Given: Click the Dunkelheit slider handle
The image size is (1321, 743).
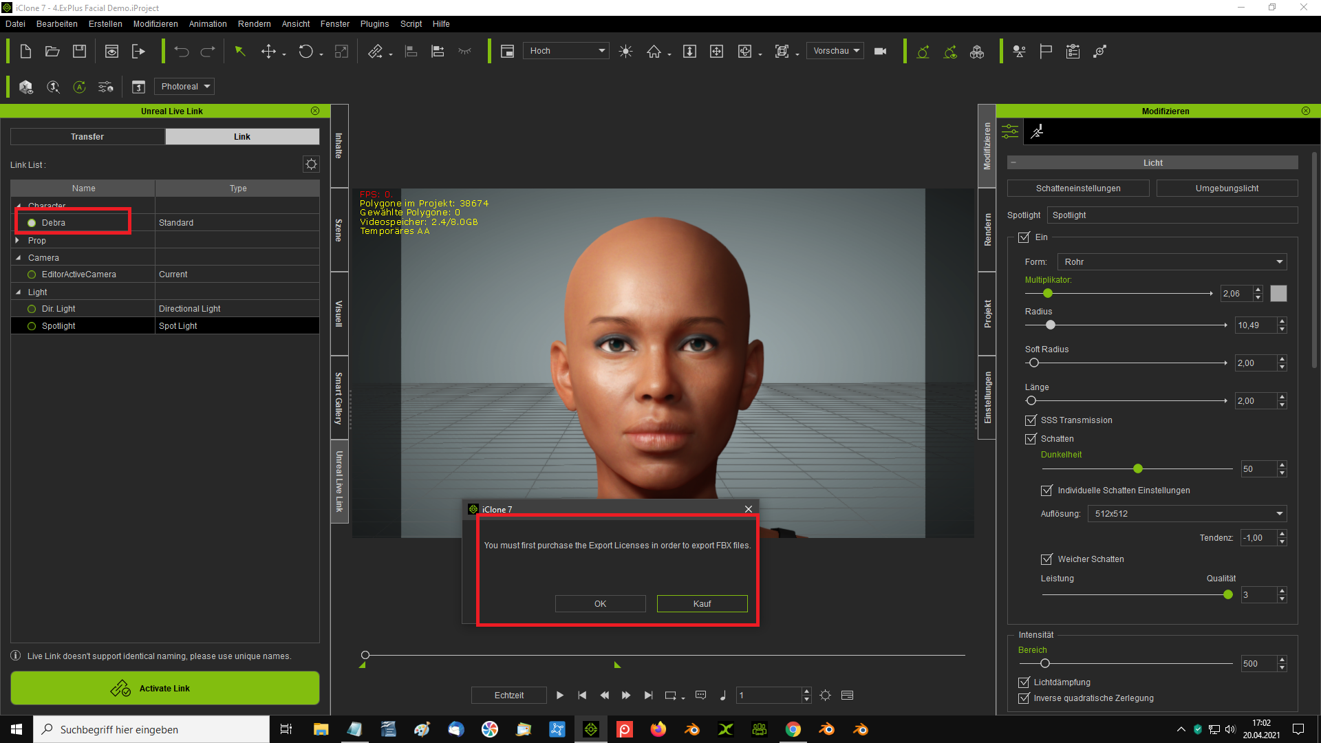Looking at the screenshot, I should tap(1138, 469).
